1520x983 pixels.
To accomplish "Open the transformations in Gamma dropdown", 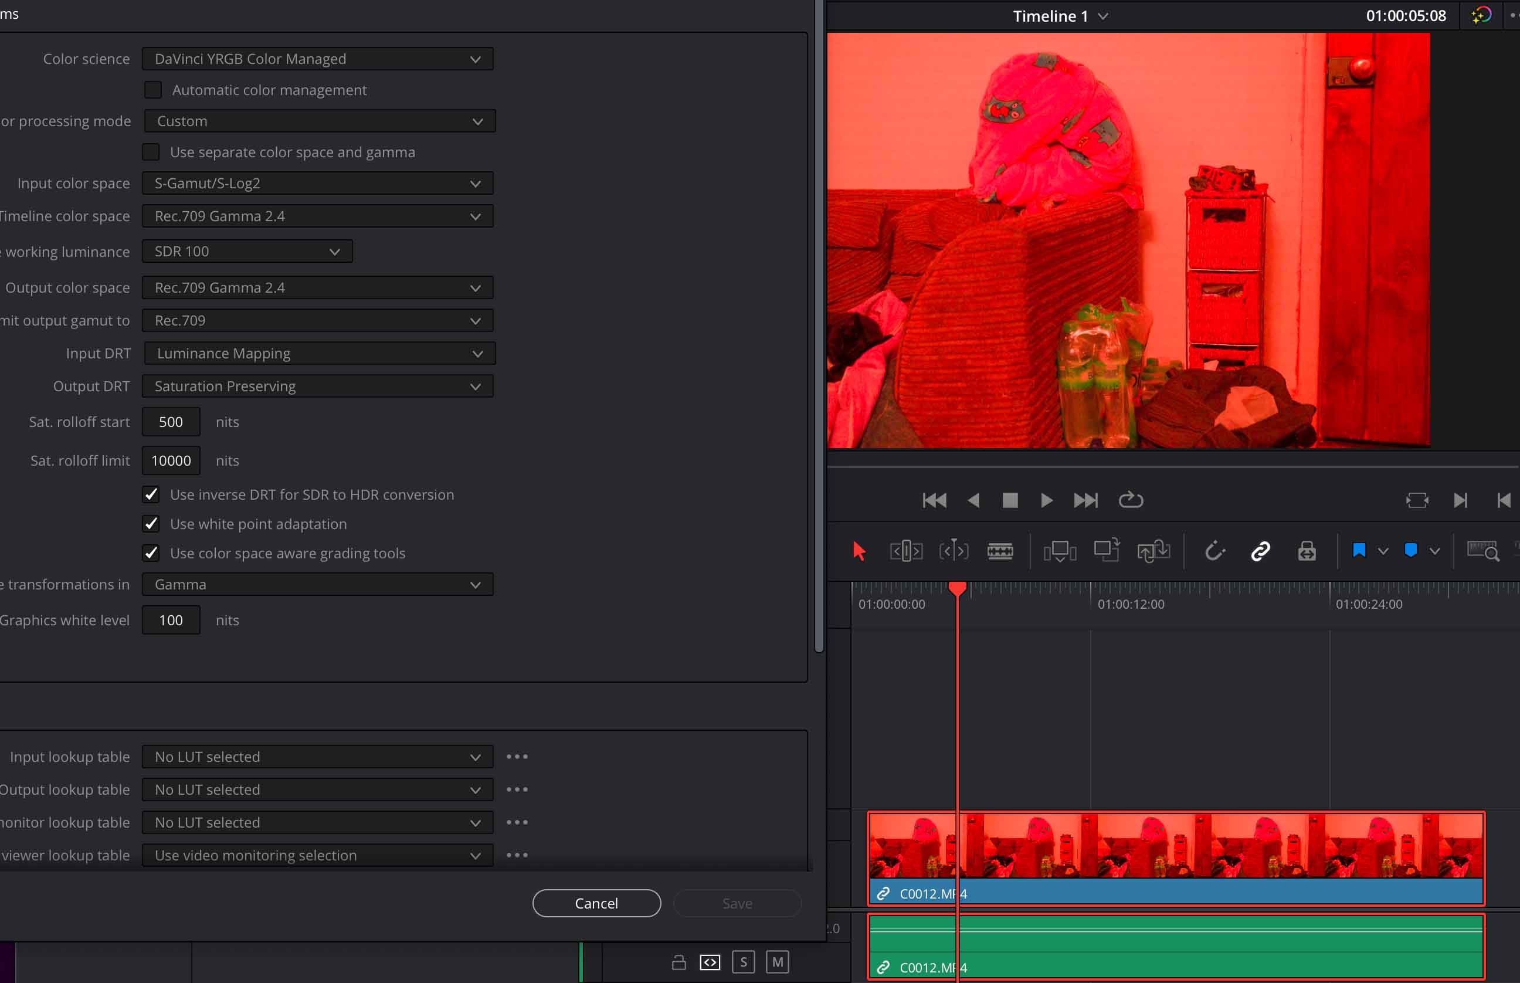I will click(317, 585).
